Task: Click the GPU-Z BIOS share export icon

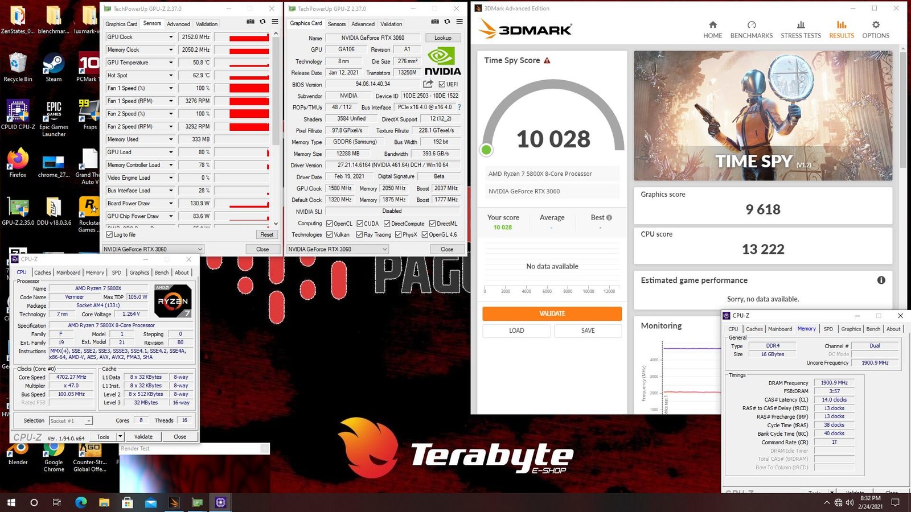Action: 428,84
